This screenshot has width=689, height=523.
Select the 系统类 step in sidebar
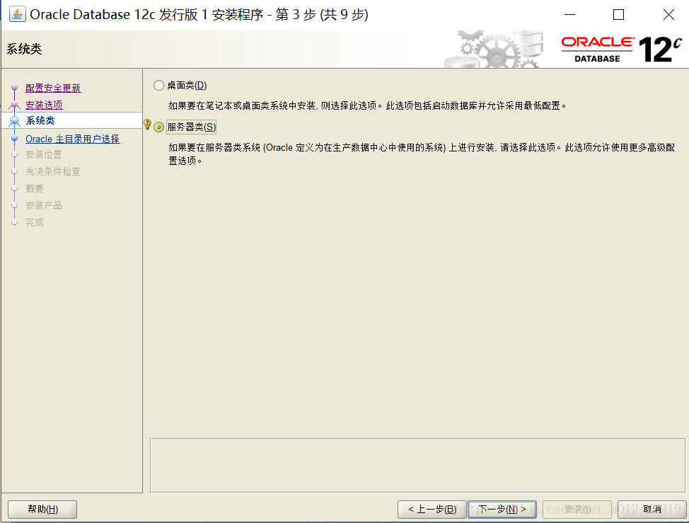click(72, 120)
